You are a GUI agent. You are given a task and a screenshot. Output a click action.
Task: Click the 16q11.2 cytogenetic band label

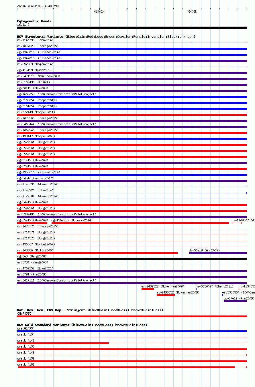pos(23,25)
